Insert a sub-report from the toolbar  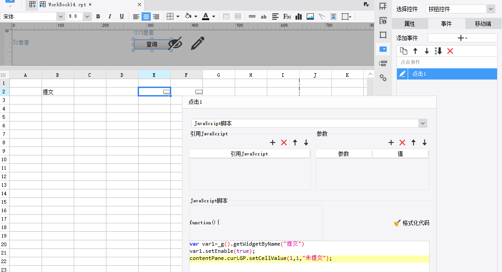tap(333, 17)
